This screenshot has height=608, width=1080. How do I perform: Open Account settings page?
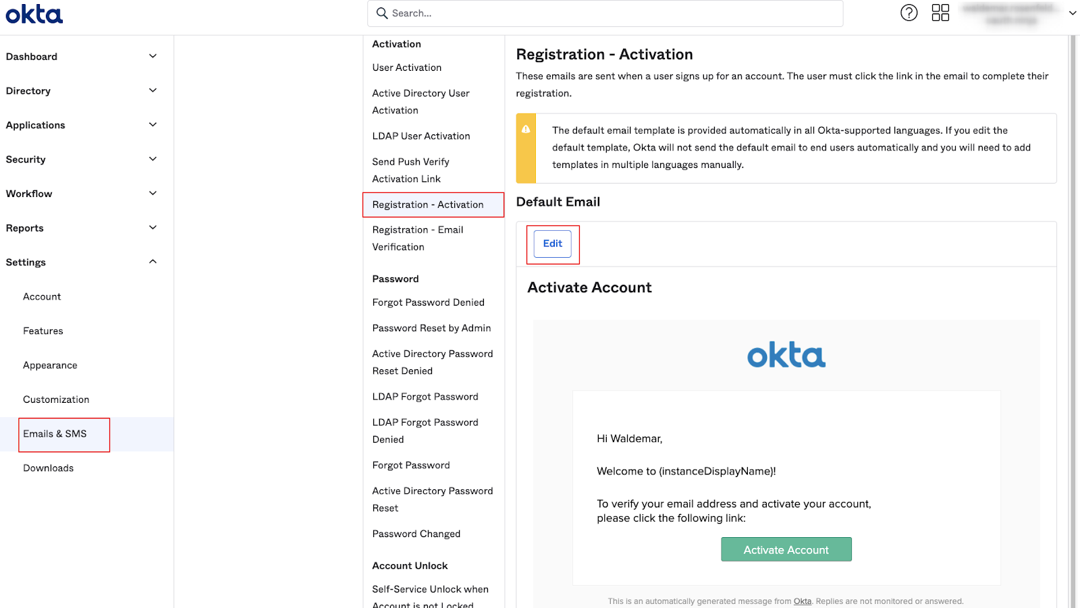point(42,297)
